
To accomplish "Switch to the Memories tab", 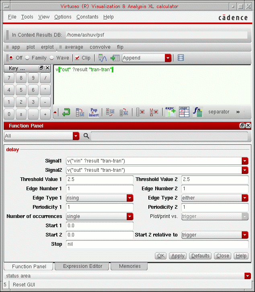I will coord(130,266).
